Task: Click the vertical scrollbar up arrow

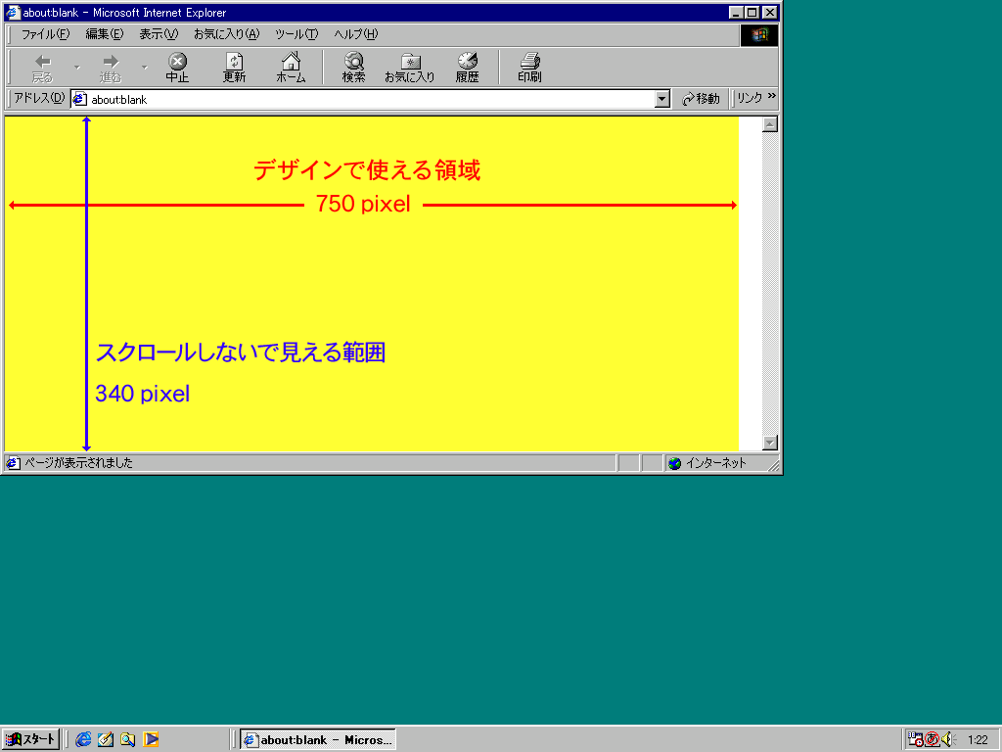Action: click(770, 124)
